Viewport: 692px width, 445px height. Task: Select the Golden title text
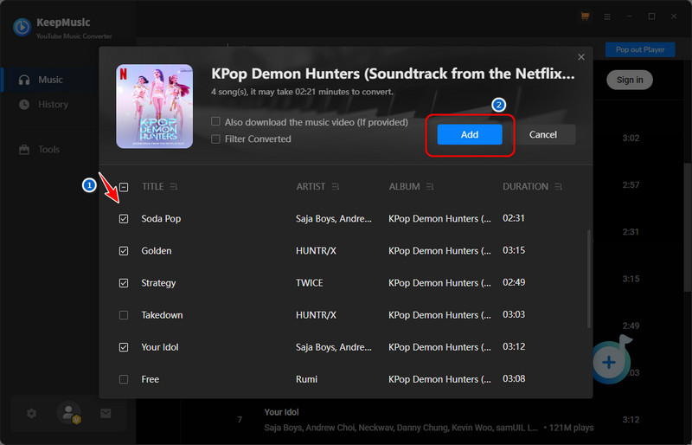tap(157, 251)
